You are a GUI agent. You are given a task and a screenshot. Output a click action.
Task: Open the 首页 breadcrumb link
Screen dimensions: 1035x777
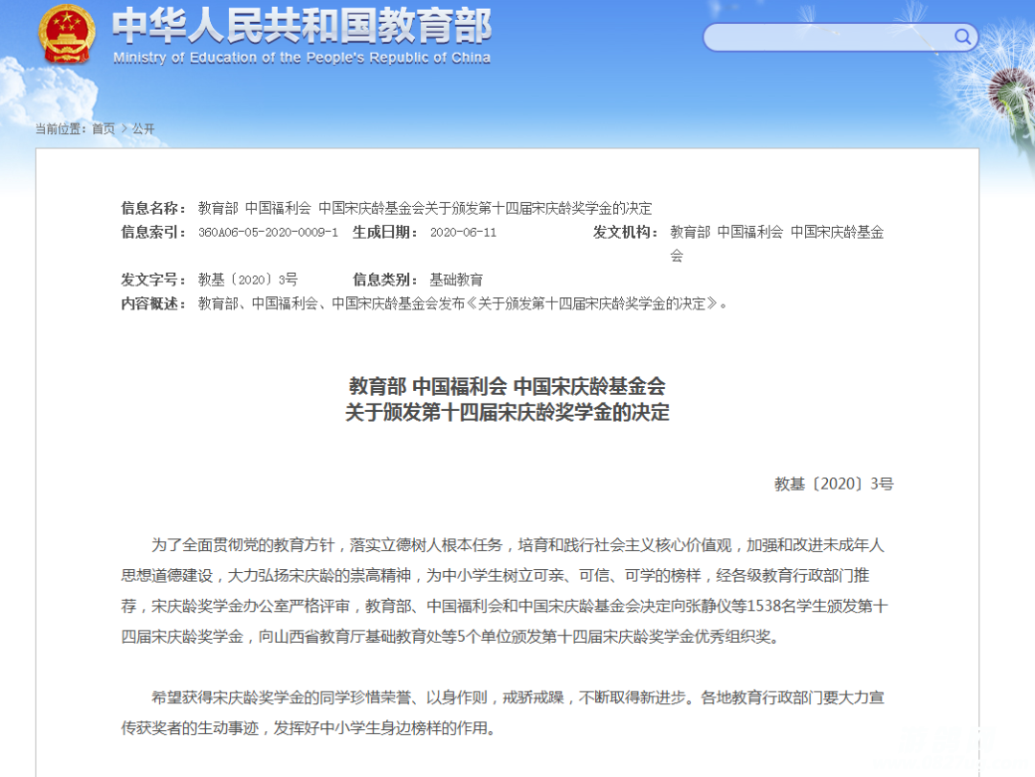click(x=103, y=128)
